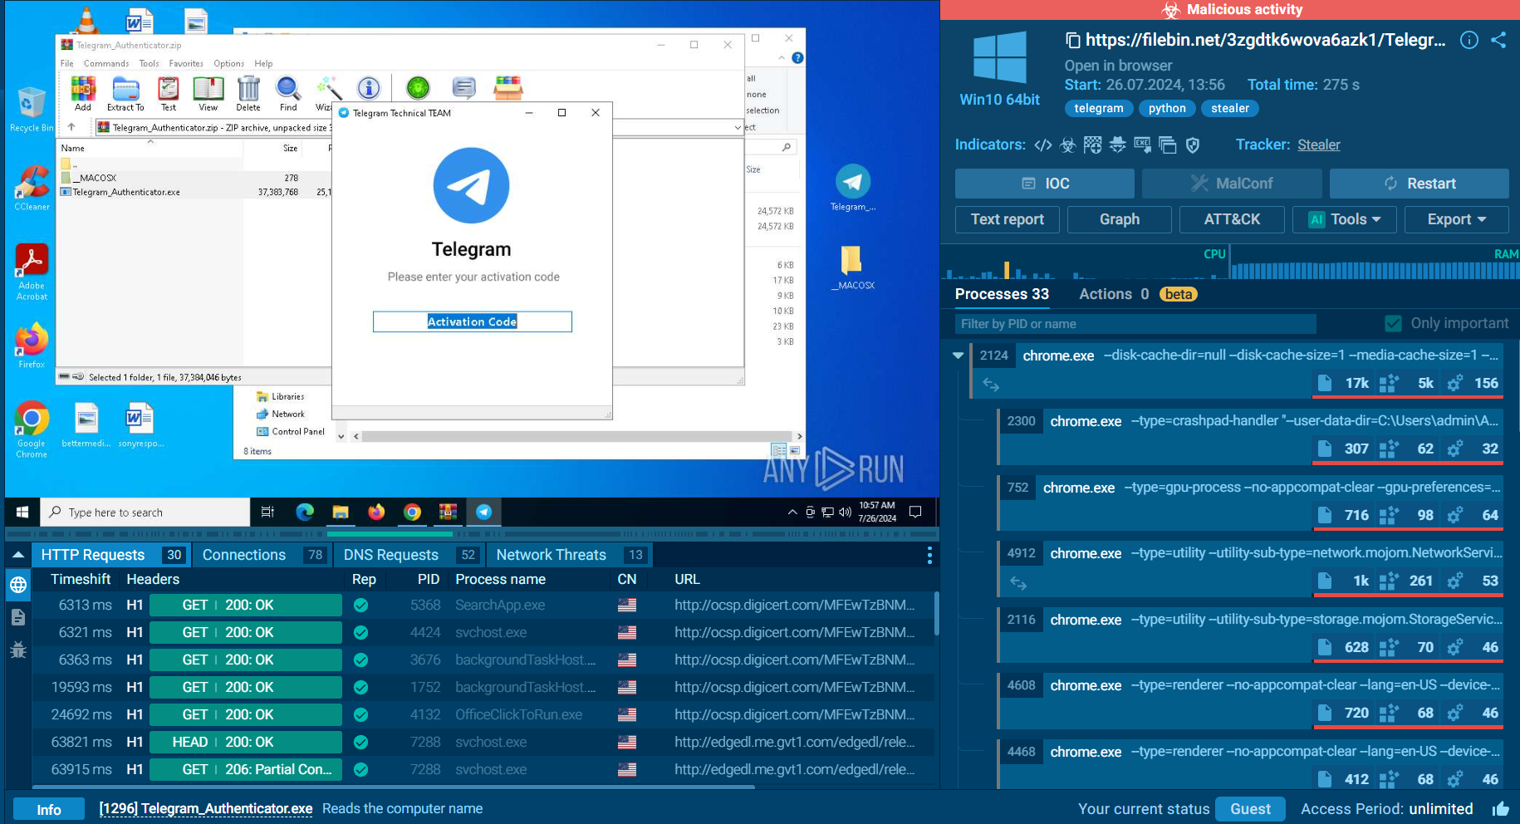
Task: Open the WinRAR File menu
Action: click(x=67, y=63)
